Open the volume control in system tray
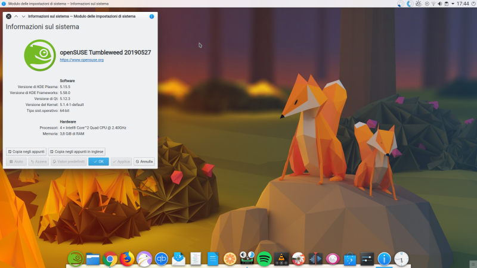This screenshot has height=268, width=477. 440,4
